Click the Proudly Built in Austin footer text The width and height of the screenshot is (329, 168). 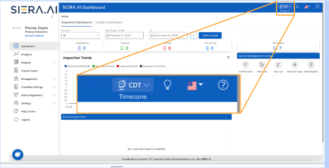[167, 159]
